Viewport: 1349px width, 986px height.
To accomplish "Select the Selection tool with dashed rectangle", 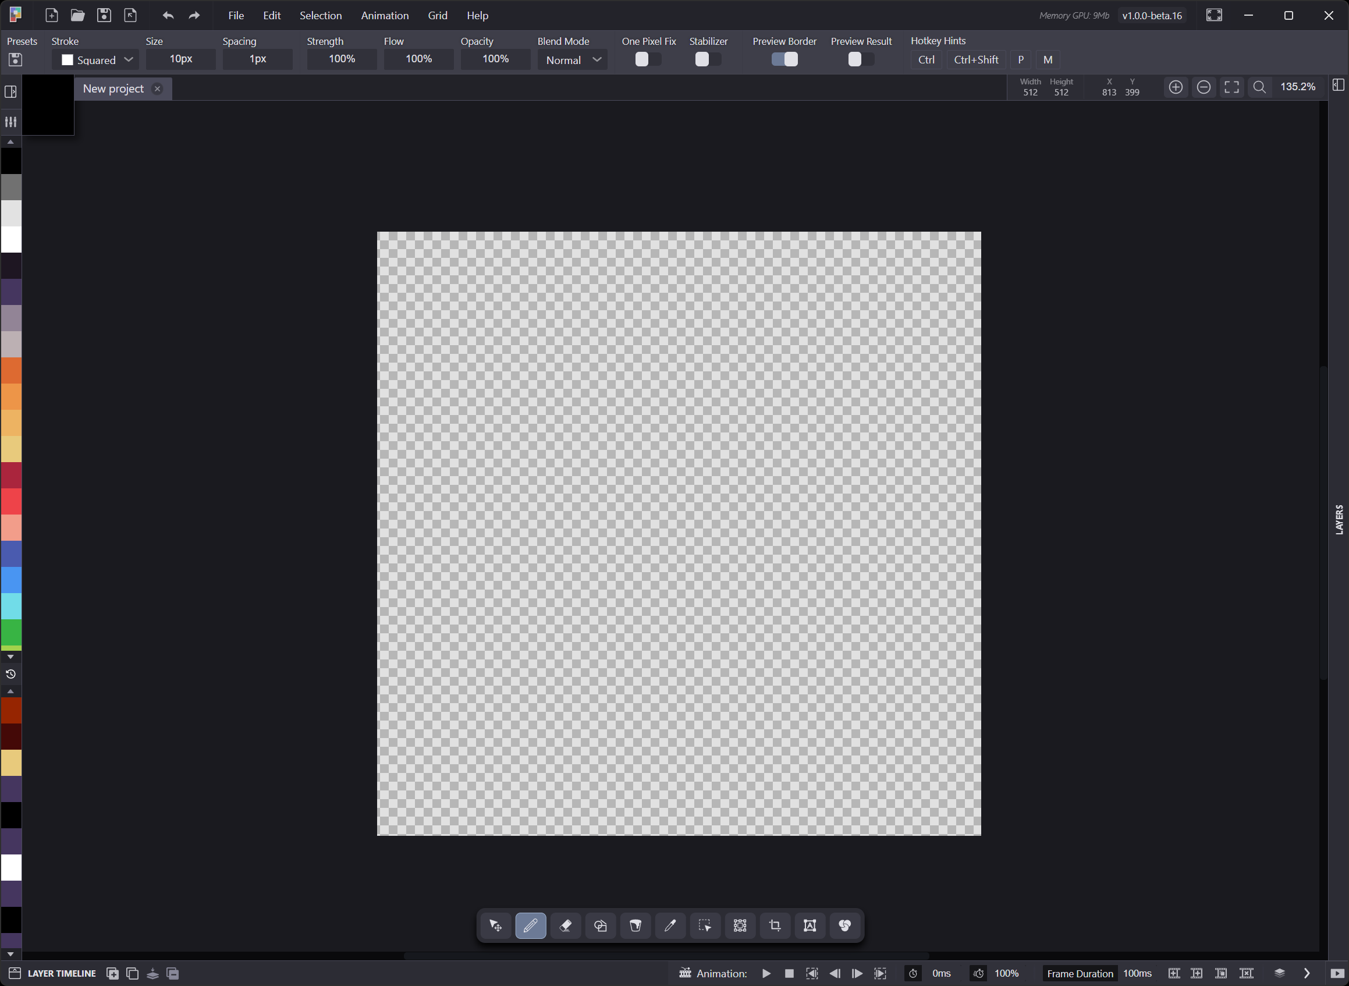I will tap(705, 925).
